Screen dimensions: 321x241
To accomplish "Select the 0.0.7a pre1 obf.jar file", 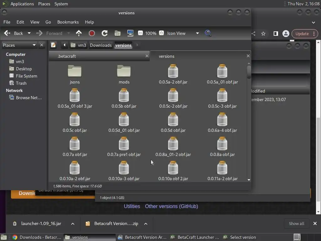I will [124, 147].
